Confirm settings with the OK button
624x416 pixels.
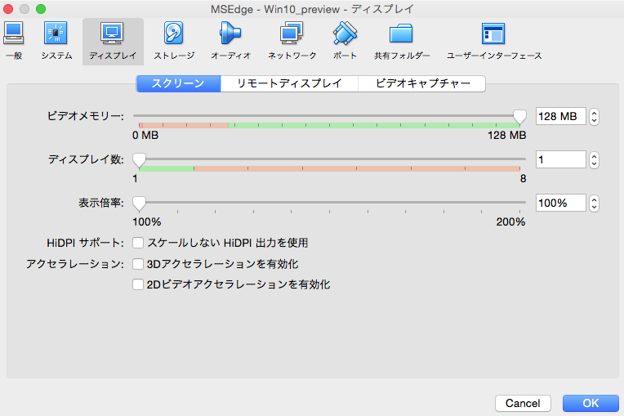(591, 403)
